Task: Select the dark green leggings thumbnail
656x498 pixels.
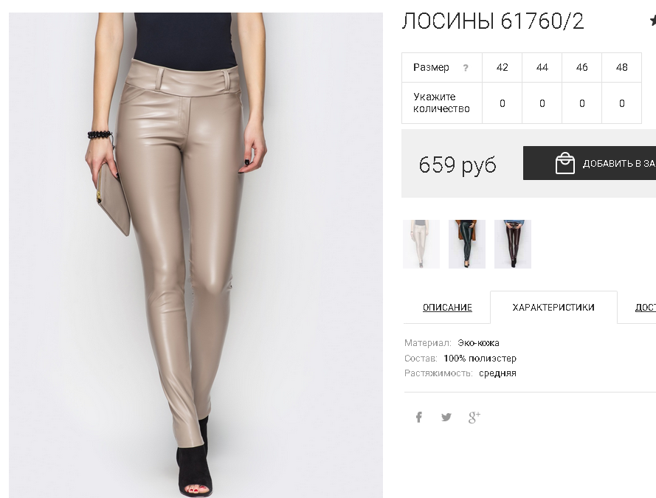Action: (467, 244)
